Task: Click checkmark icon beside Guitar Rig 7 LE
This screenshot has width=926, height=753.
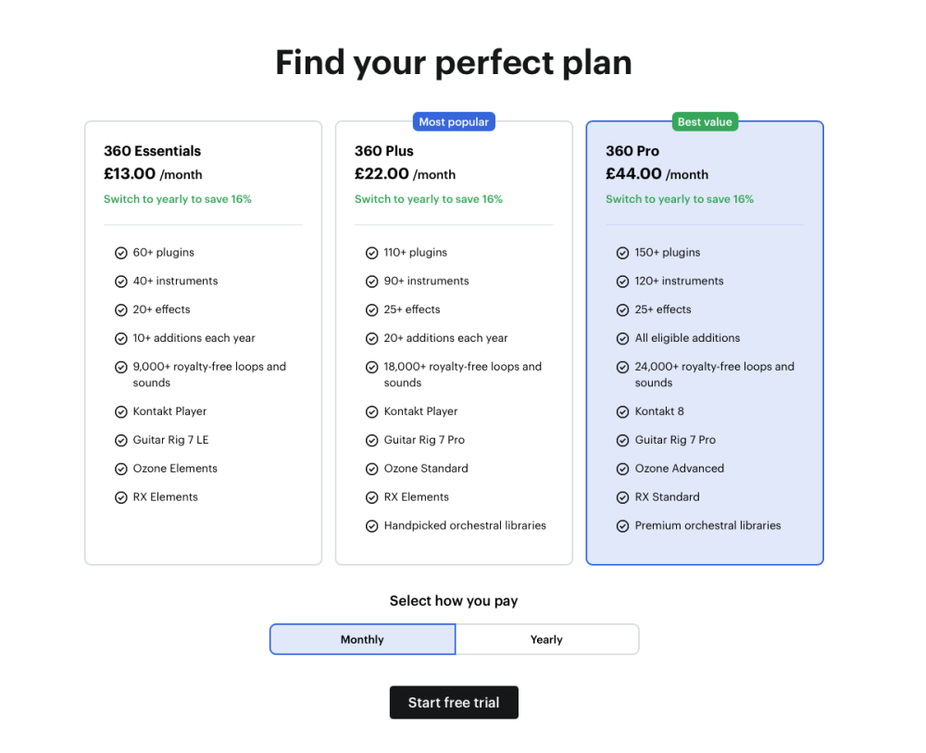Action: click(120, 441)
